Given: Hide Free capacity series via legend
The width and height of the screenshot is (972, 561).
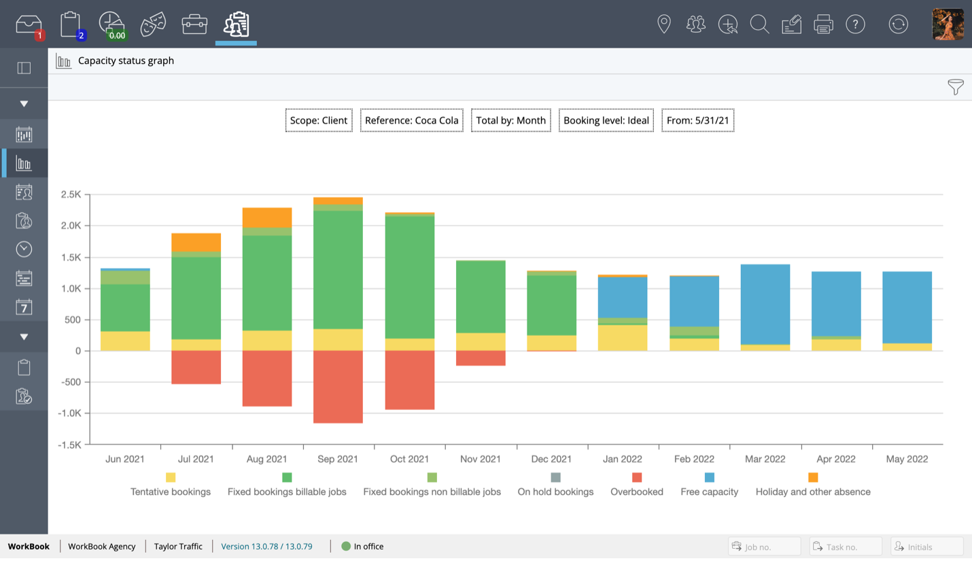Looking at the screenshot, I should point(709,485).
